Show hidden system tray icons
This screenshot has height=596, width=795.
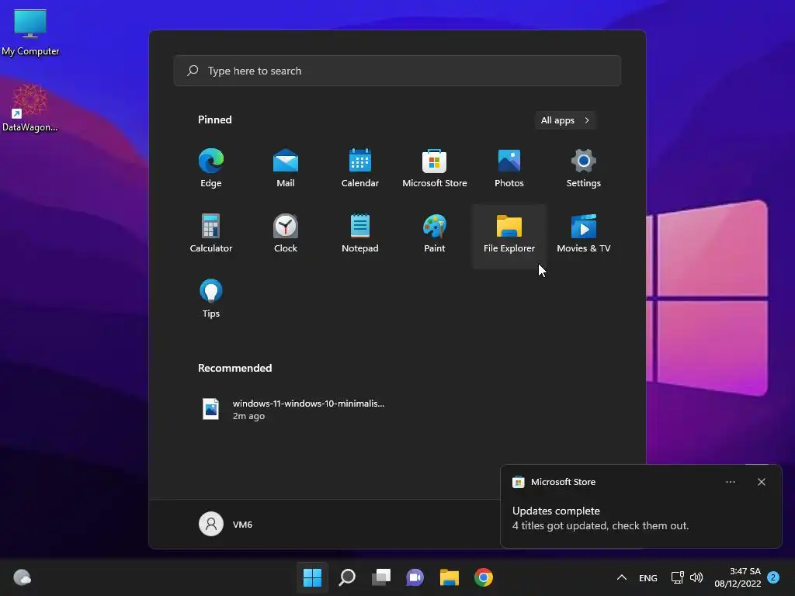tap(622, 577)
